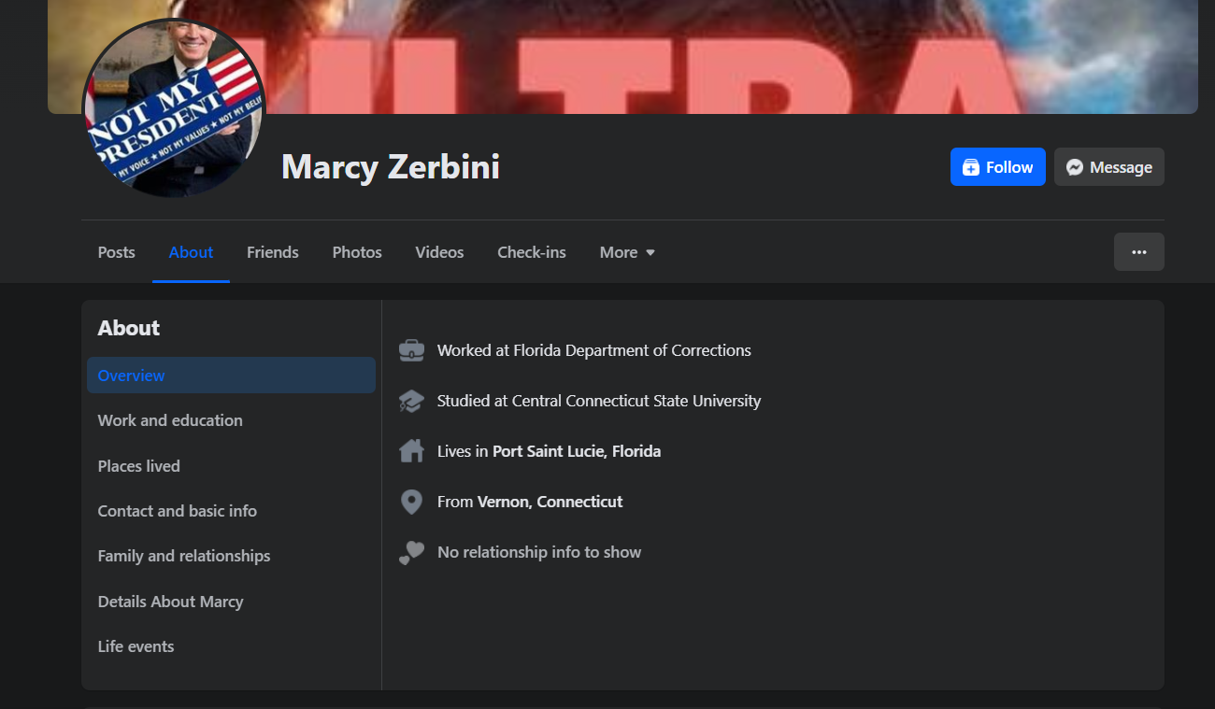The height and width of the screenshot is (709, 1215).
Task: Select the About tab
Action: (x=191, y=252)
